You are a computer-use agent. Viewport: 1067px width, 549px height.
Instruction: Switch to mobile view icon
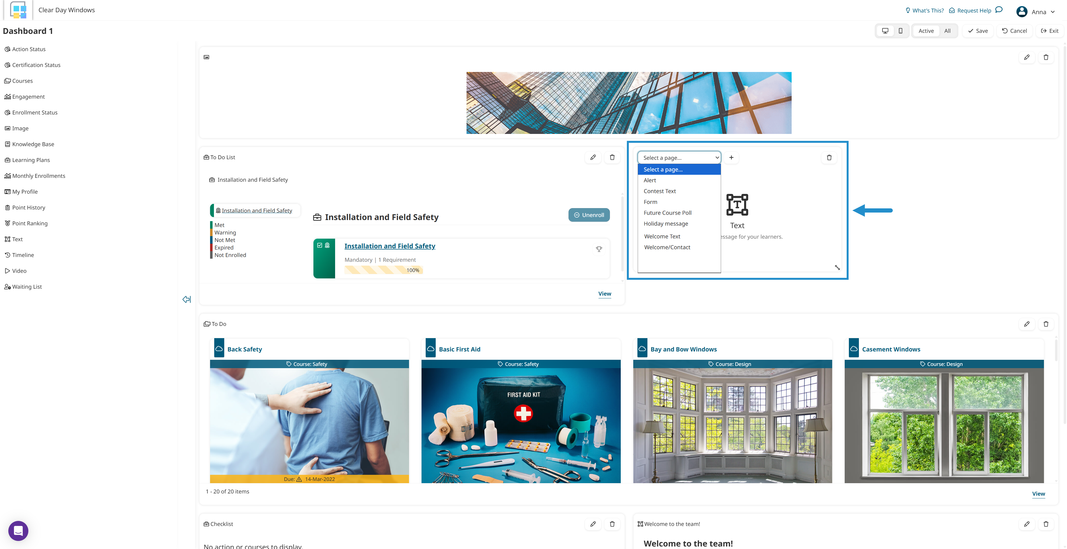(900, 31)
